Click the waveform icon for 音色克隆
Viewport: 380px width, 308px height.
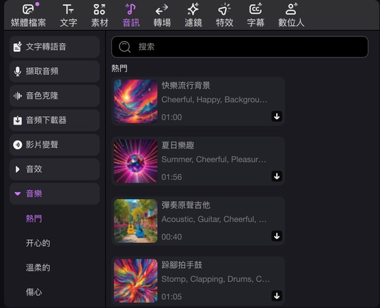tap(18, 96)
